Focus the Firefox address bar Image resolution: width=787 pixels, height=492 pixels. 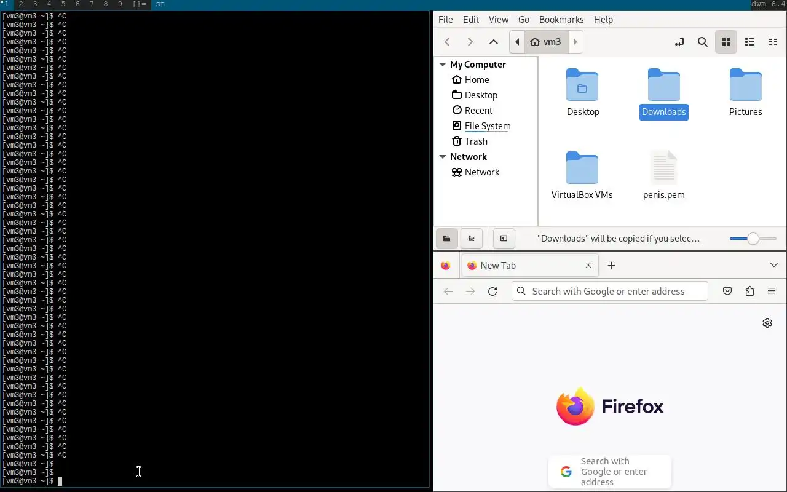(x=609, y=292)
